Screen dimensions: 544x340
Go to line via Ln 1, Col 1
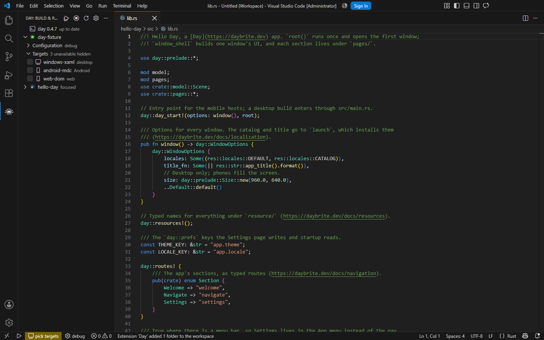(x=430, y=336)
